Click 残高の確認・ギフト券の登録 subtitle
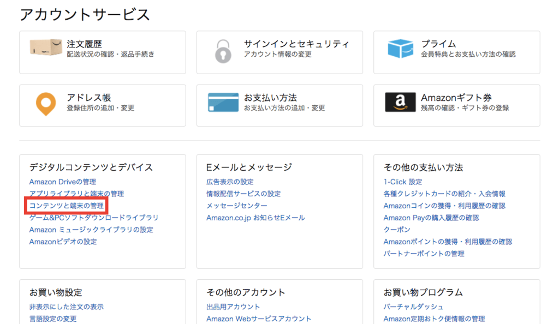Image resolution: width=559 pixels, height=324 pixels. click(x=465, y=108)
